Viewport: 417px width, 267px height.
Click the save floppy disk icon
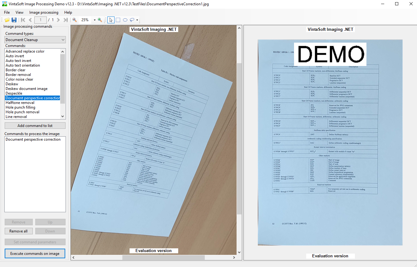14,20
